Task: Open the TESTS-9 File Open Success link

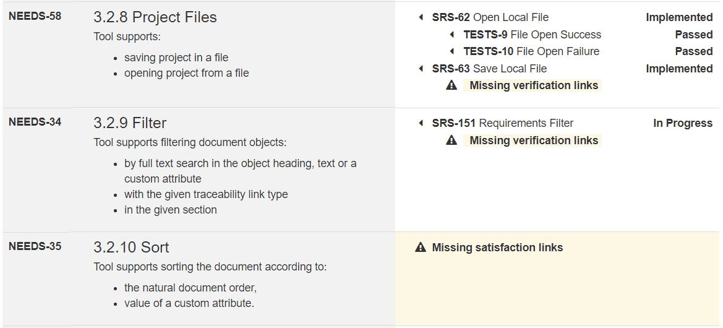Action: pyautogui.click(x=532, y=35)
